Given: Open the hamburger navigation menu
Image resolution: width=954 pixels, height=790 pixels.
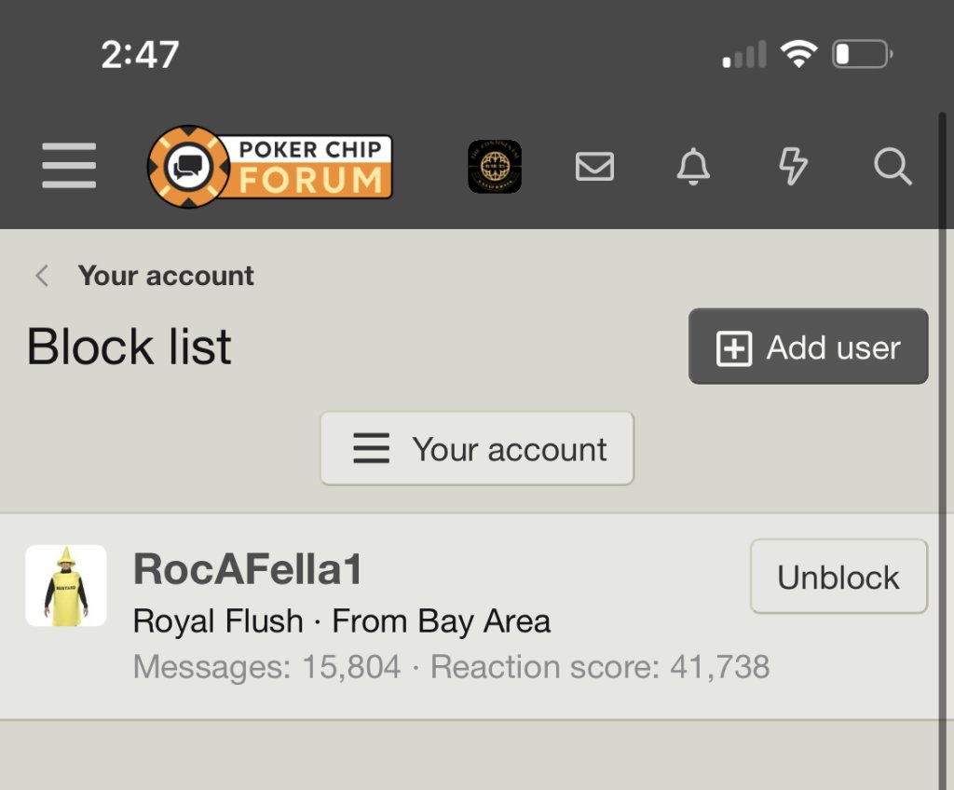Looking at the screenshot, I should (69, 167).
